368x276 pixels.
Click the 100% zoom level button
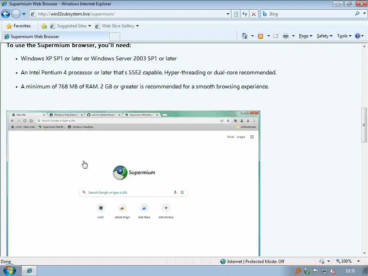(x=344, y=261)
